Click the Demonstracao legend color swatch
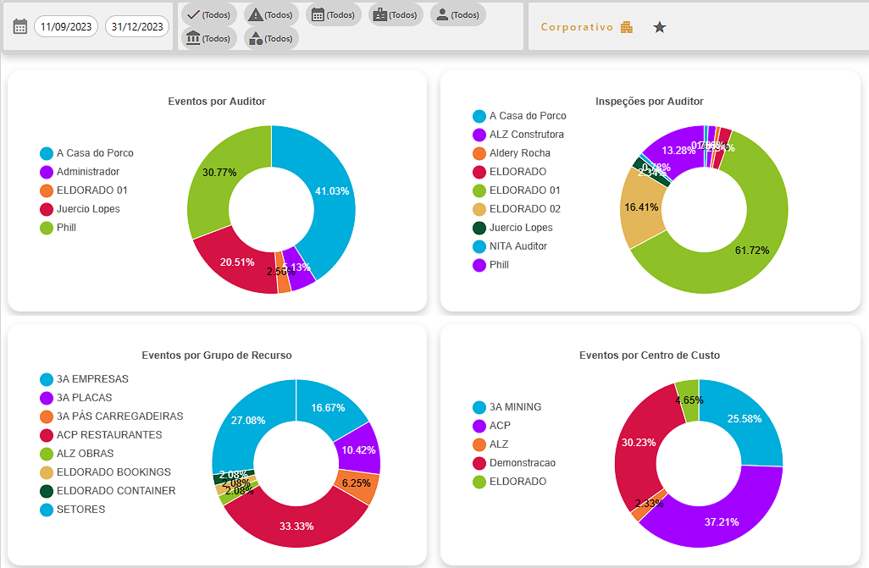This screenshot has height=568, width=869. (x=479, y=463)
